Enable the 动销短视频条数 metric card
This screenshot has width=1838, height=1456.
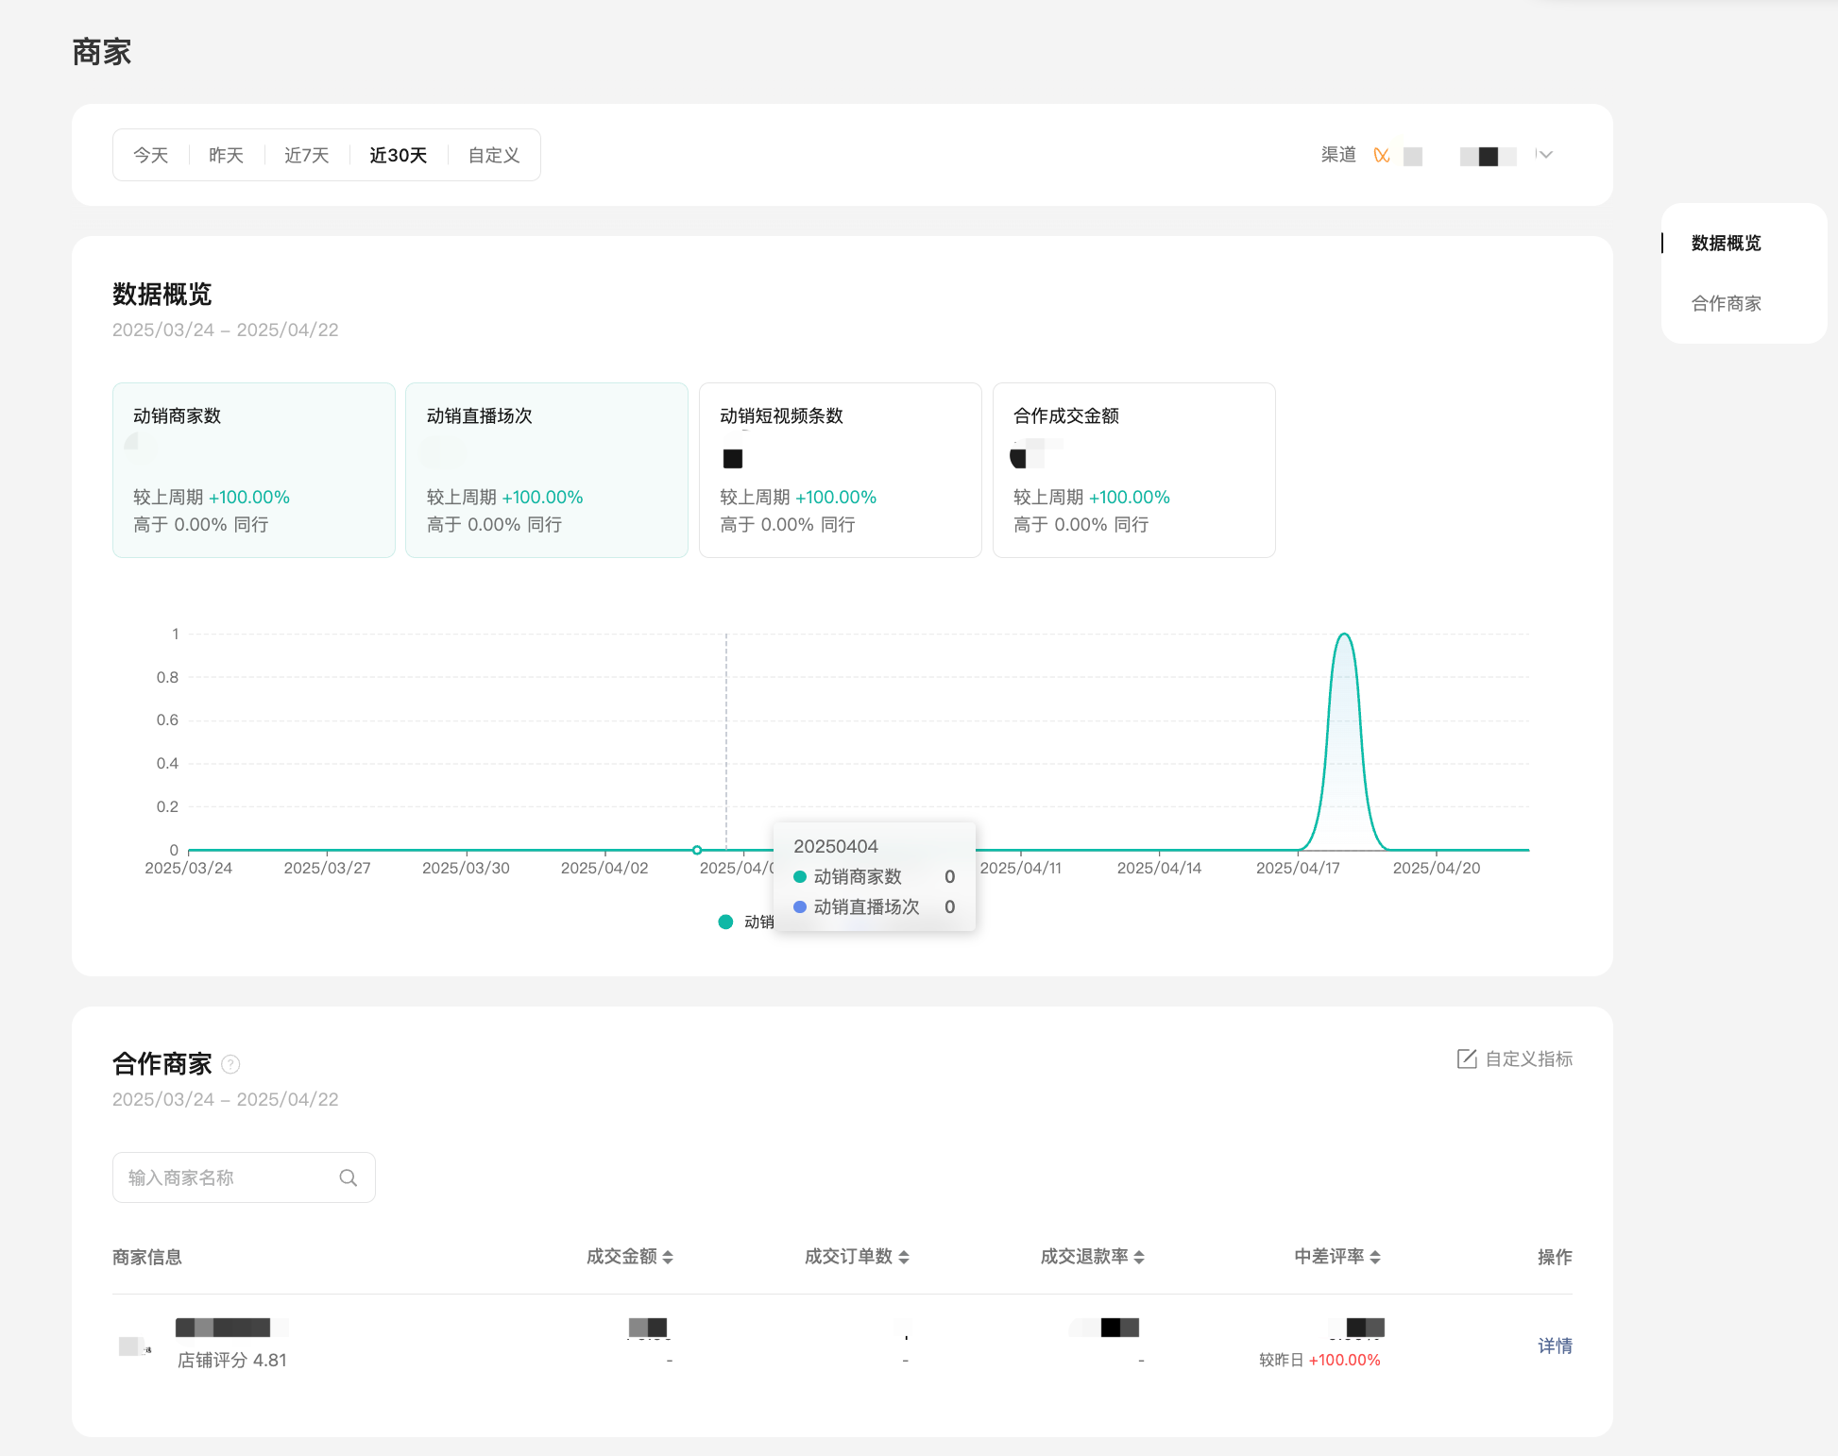tap(840, 469)
